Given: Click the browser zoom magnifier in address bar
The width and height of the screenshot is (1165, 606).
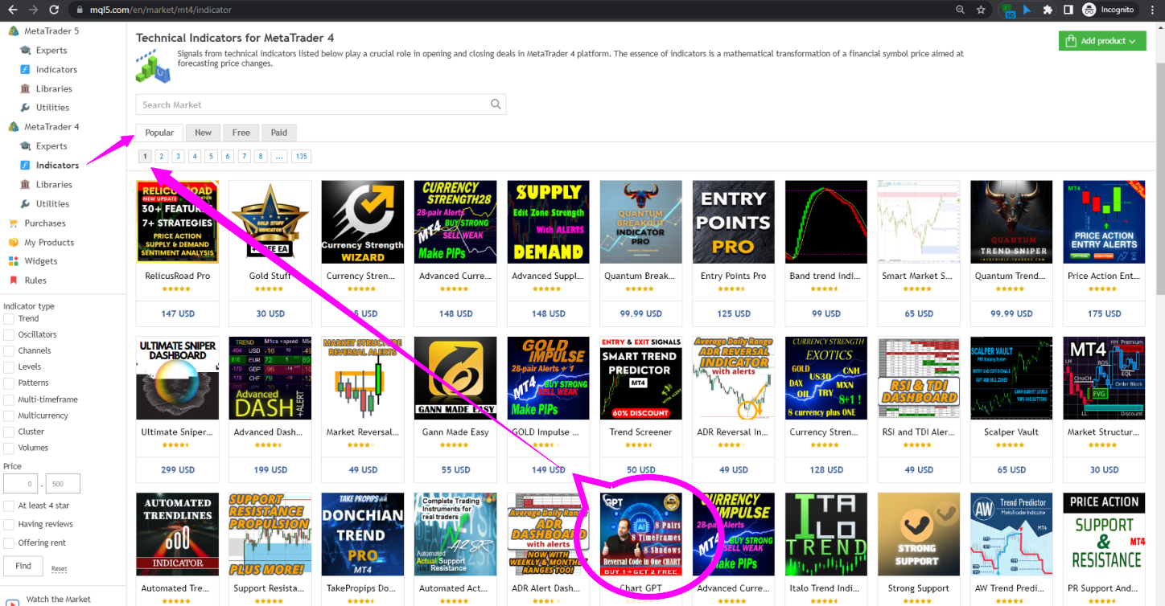Looking at the screenshot, I should tap(960, 10).
